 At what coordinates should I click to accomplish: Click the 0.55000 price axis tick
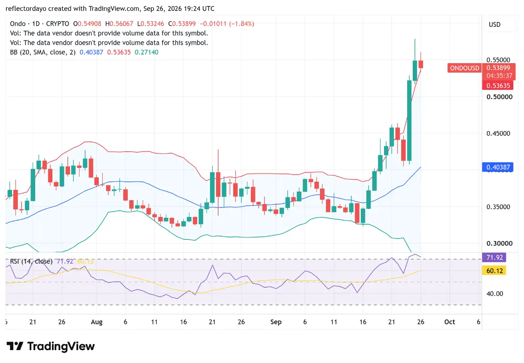point(498,60)
